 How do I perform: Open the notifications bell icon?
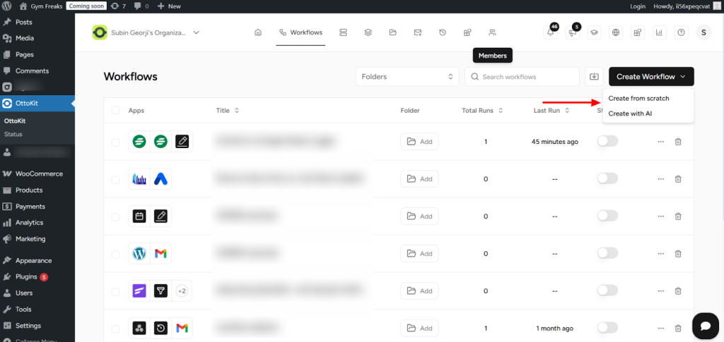[550, 32]
